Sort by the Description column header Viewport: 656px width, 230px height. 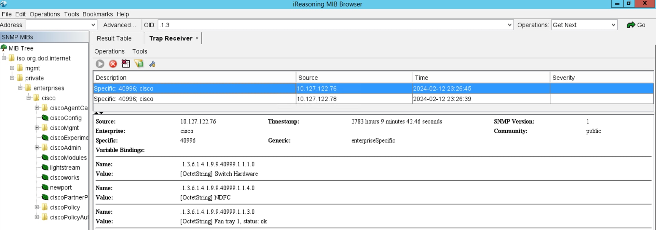pos(194,78)
